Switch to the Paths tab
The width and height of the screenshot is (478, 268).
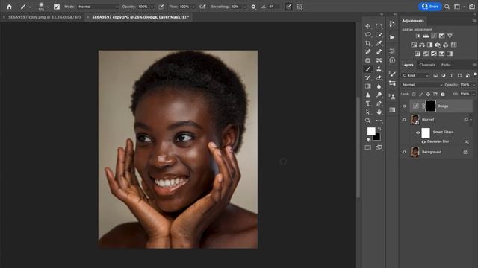pos(446,65)
